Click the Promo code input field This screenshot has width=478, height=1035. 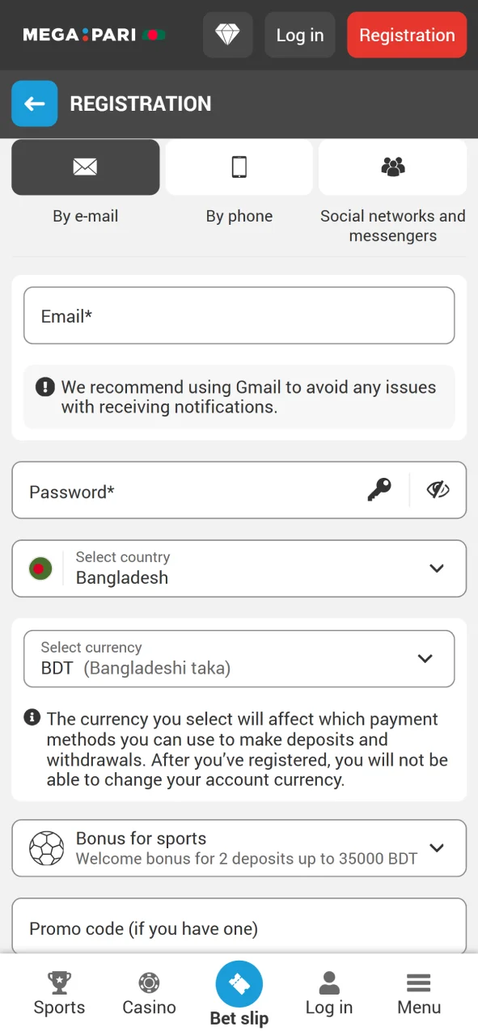click(x=239, y=928)
